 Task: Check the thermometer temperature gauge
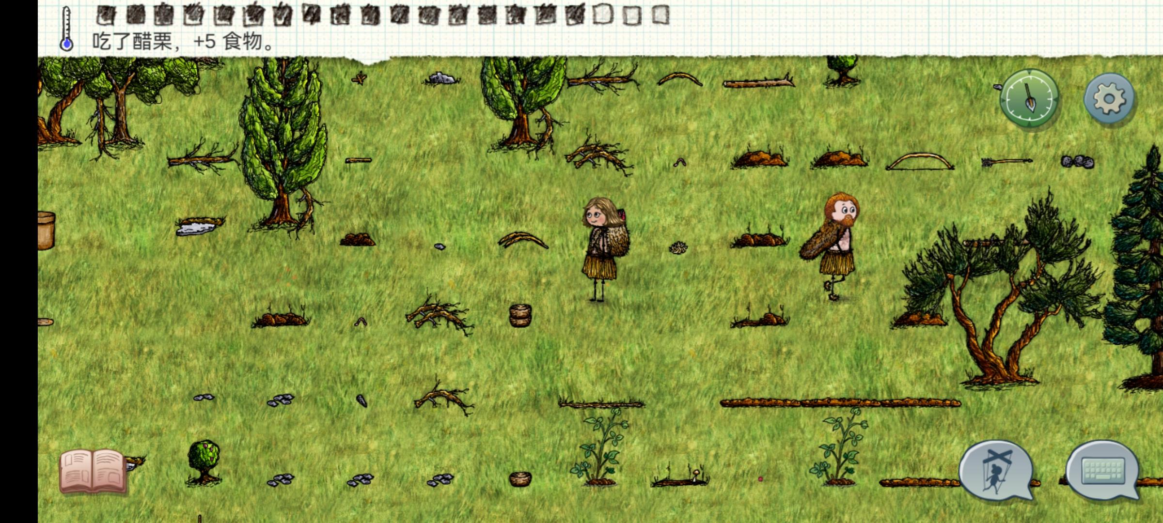[x=66, y=29]
